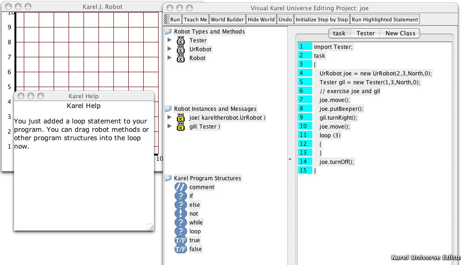Highlight line 11 loop statement number
Screen dimensions: 461x265
[304, 135]
